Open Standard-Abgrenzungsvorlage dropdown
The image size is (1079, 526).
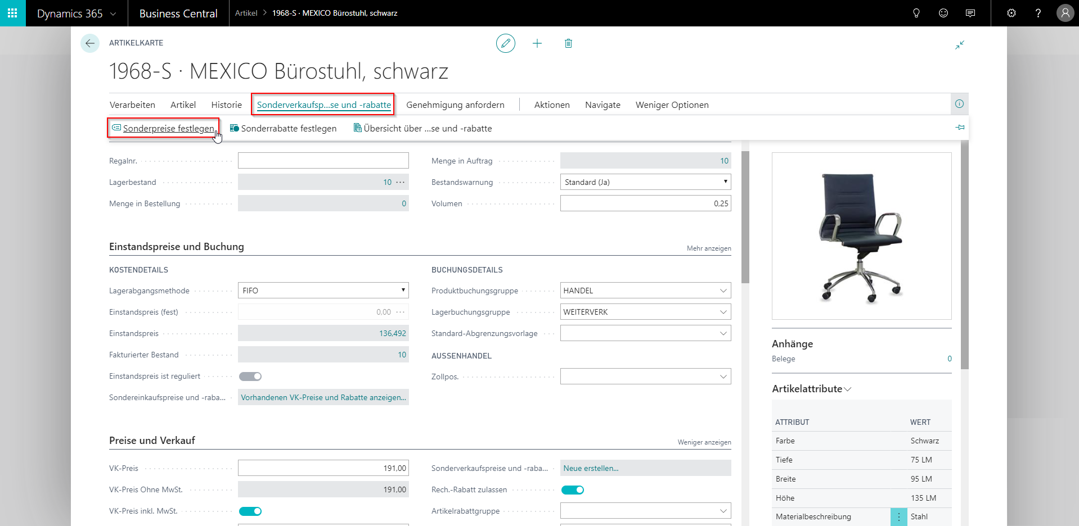point(723,333)
